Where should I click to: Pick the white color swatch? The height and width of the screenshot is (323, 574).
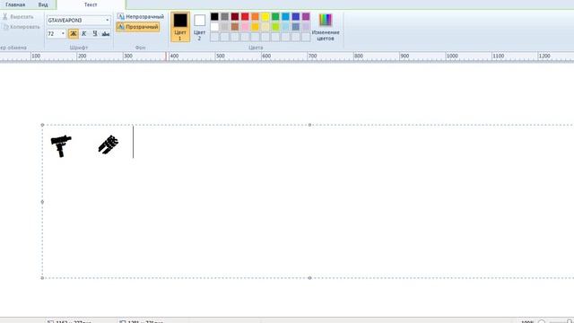tap(214, 27)
